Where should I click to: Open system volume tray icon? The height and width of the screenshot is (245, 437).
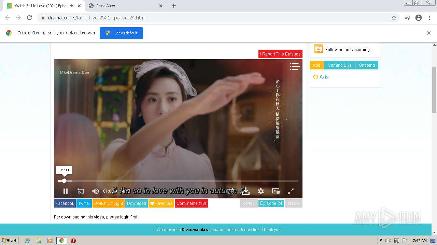click(388, 241)
